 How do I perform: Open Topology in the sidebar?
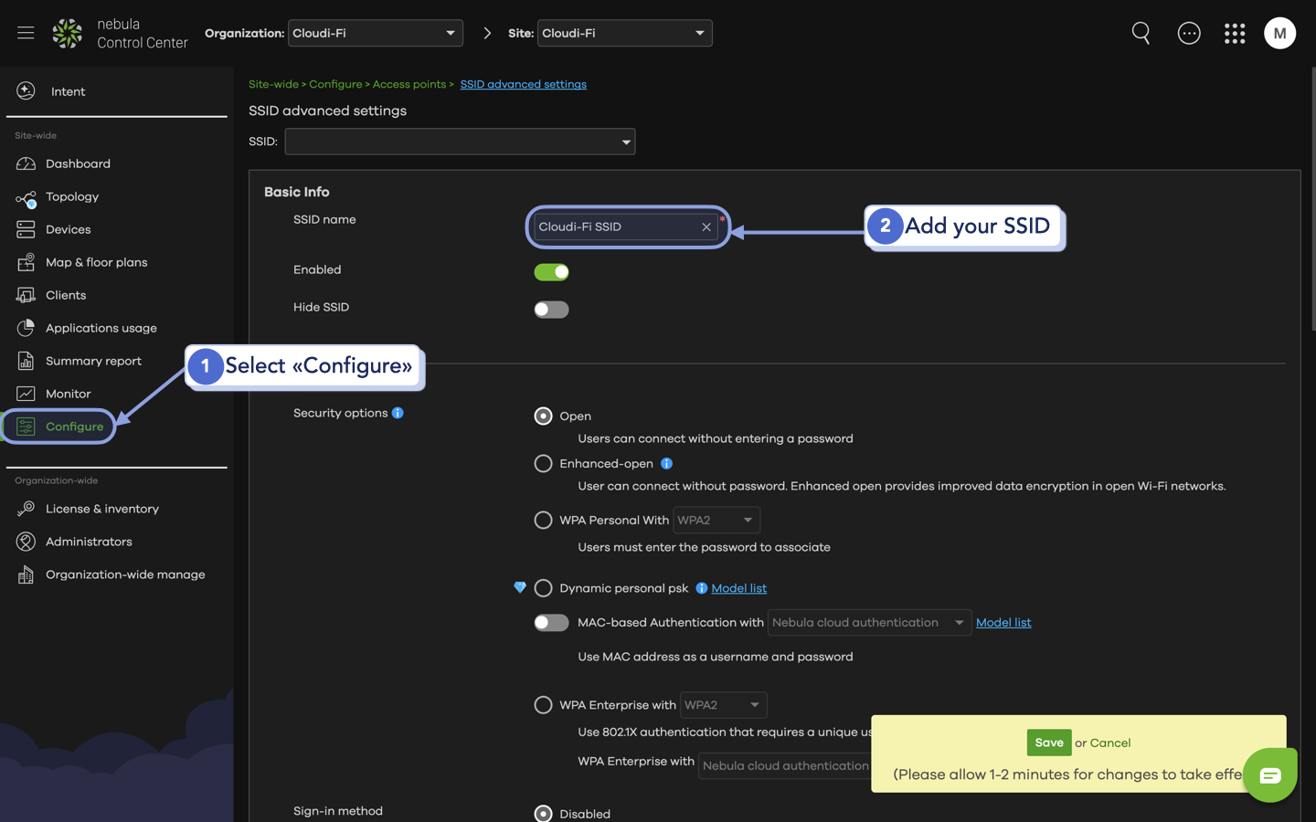click(x=72, y=196)
